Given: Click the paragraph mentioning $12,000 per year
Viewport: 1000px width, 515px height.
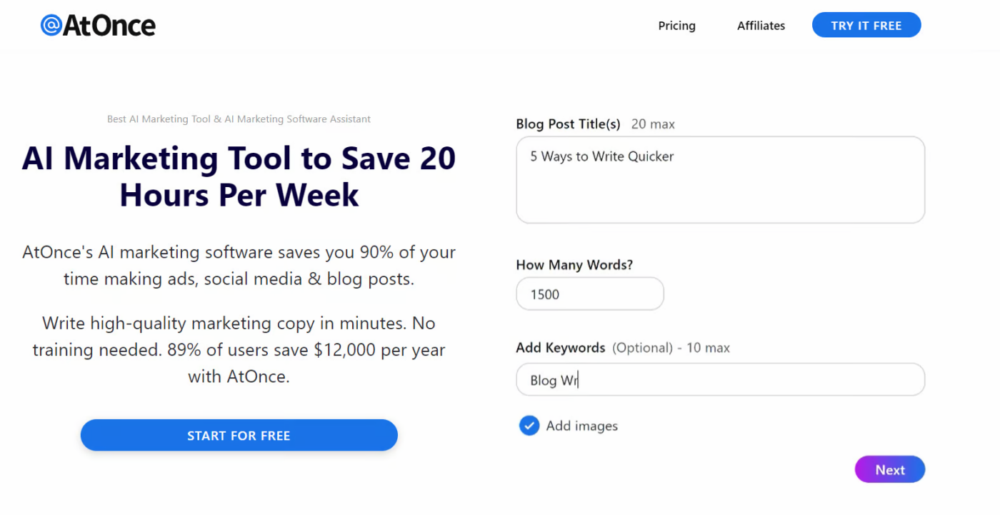Looking at the screenshot, I should click(x=239, y=350).
